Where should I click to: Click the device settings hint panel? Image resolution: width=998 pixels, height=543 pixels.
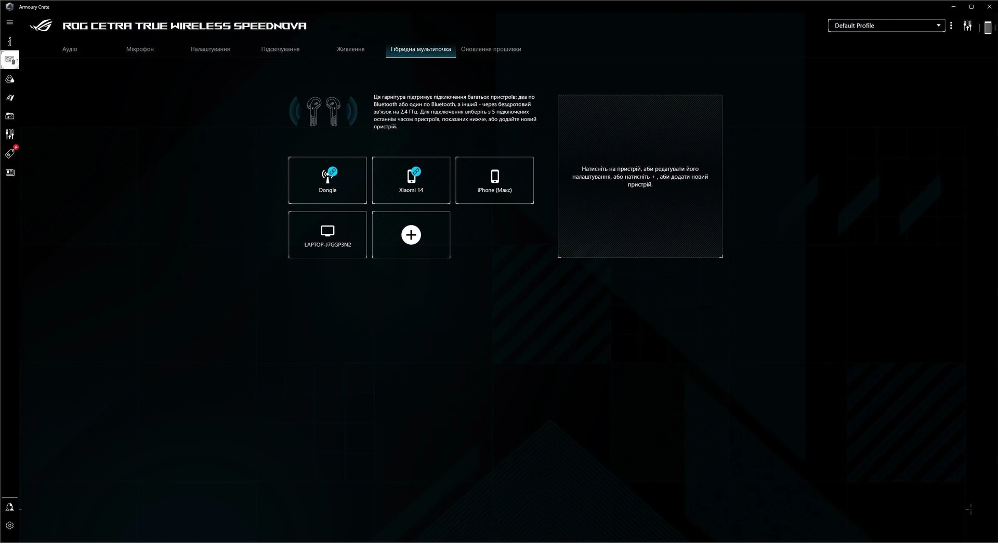[x=640, y=176]
